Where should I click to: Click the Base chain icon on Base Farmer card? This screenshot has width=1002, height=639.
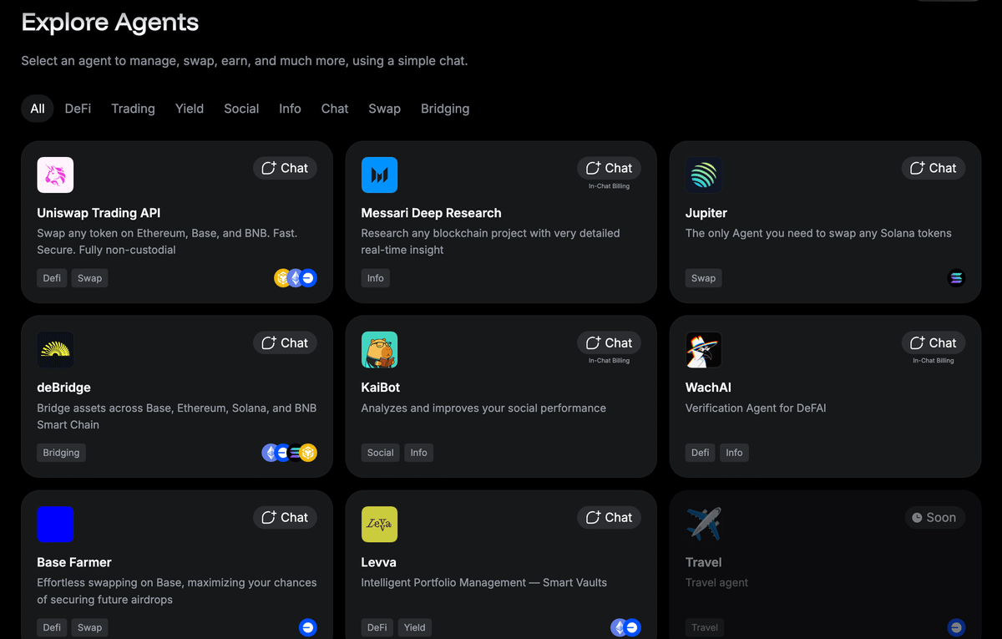click(308, 627)
